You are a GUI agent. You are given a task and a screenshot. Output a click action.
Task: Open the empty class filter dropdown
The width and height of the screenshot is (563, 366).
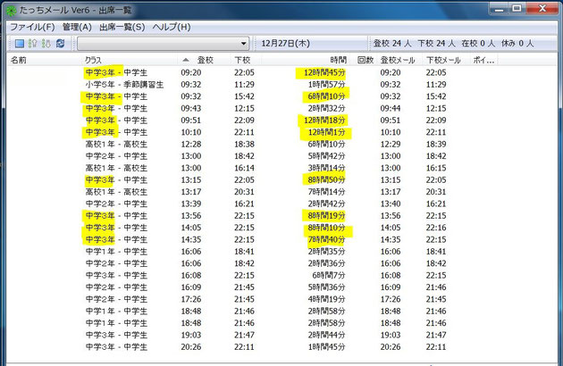(x=163, y=44)
